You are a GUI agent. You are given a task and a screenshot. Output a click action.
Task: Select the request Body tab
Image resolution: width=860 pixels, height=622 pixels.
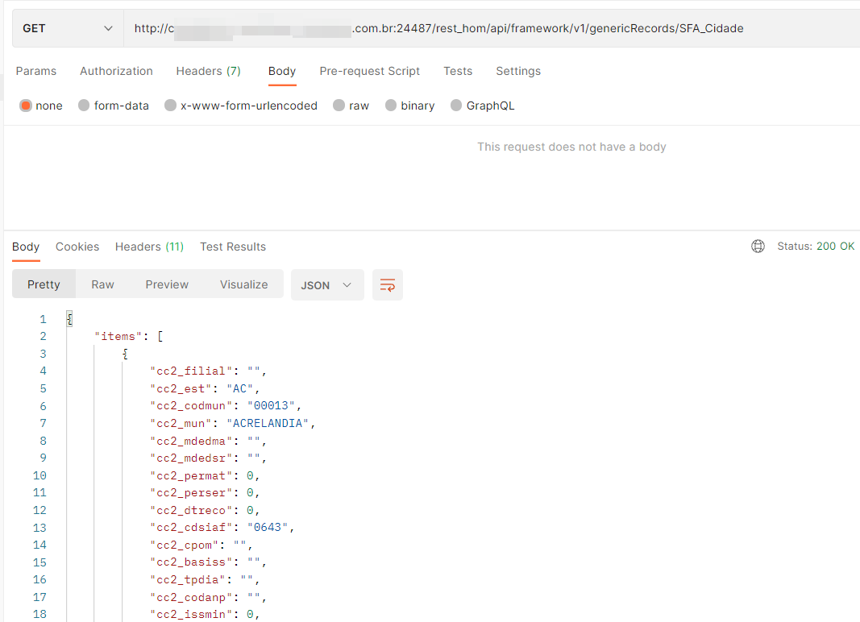282,72
